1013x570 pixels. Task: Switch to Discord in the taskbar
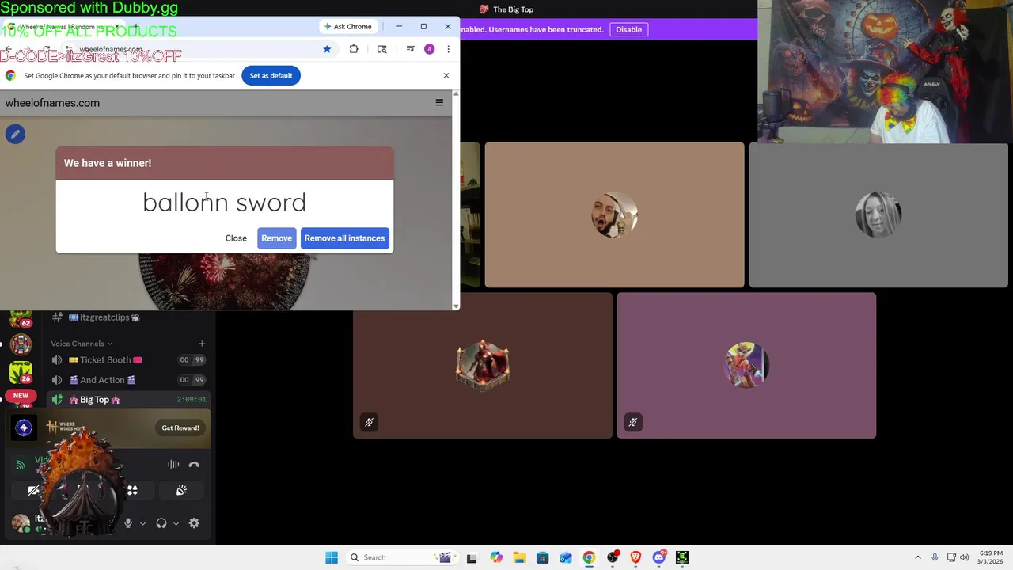pyautogui.click(x=659, y=557)
